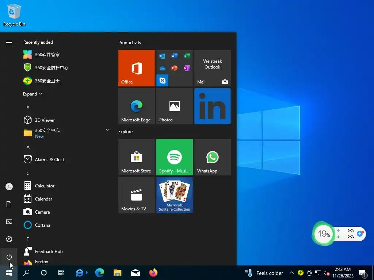Viewport: 374px width, 280px height.
Task: Open the Mail live tile
Action: tap(213, 68)
